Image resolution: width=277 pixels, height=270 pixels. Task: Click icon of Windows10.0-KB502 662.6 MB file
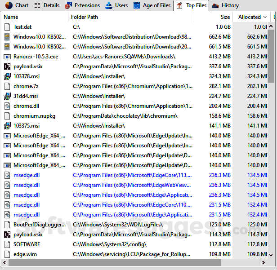(7, 37)
